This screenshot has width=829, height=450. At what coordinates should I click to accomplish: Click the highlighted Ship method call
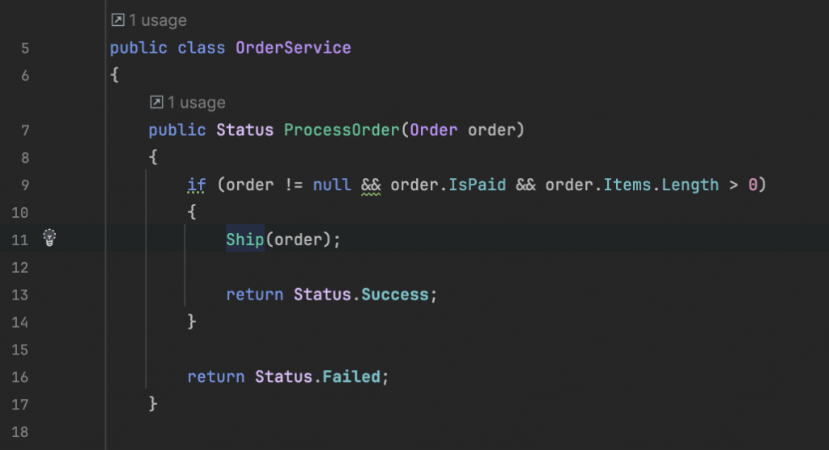[x=244, y=240]
